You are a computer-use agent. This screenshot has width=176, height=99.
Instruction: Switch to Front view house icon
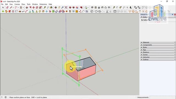pos(99,7)
